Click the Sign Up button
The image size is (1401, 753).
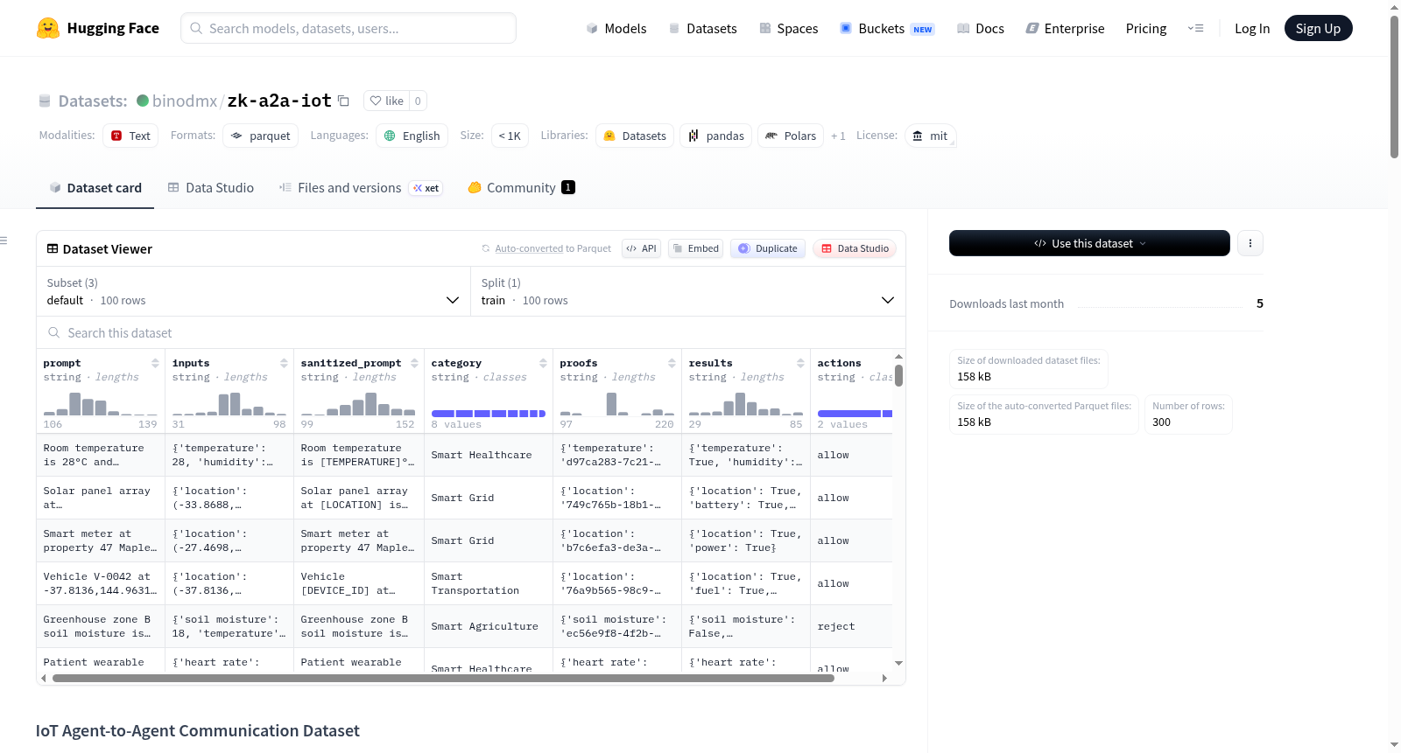(x=1318, y=28)
